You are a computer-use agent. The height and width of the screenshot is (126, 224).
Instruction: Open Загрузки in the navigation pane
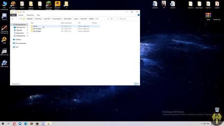pos(19,30)
